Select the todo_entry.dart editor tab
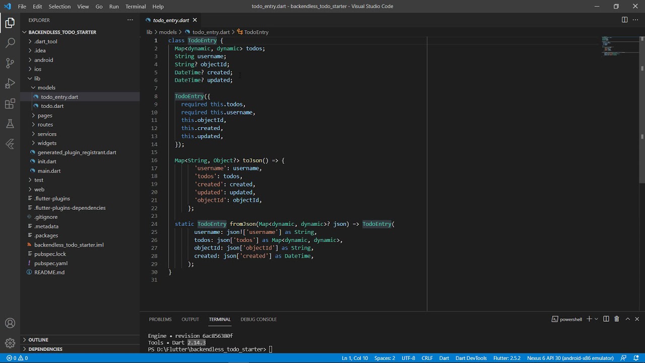Viewport: 645px width, 363px height. [x=171, y=20]
